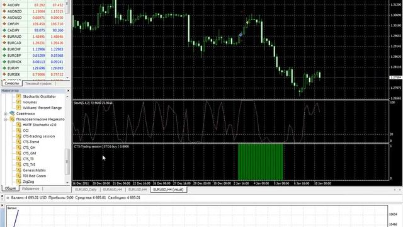Click the CADJPY symbol direction icon
403x227 pixels.
click(x=4, y=30)
